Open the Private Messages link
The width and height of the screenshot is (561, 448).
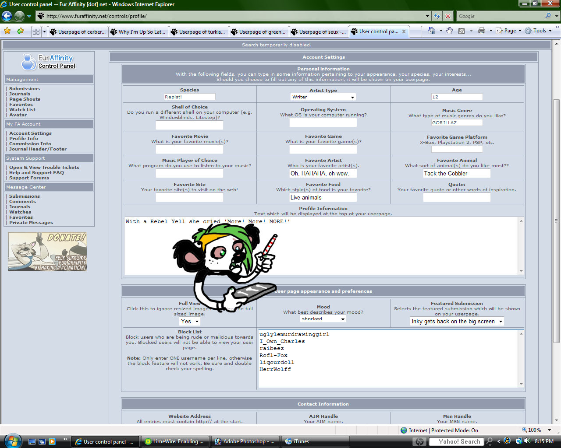[x=31, y=222]
